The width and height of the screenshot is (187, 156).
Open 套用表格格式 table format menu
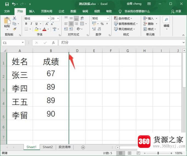(126, 24)
